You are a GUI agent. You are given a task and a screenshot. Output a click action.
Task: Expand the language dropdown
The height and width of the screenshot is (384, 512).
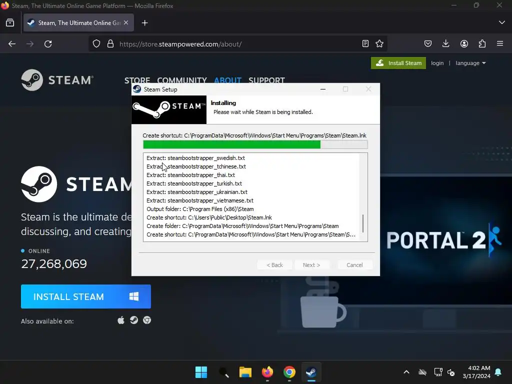[470, 63]
